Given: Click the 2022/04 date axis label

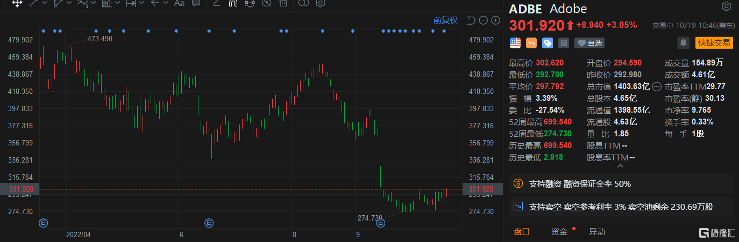Looking at the screenshot, I should click(79, 234).
